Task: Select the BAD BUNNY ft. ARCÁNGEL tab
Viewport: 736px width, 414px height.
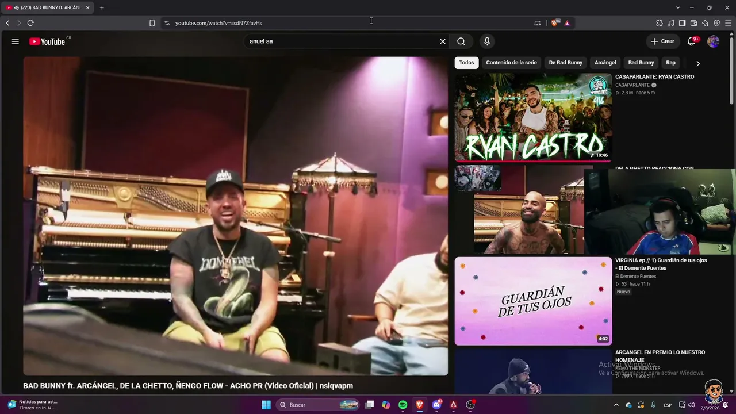Action: (48, 7)
